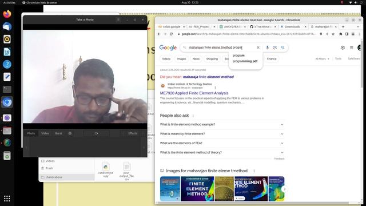Switch to the GitHub IIT-vs-Anna tab
366x206 pixels.
(263, 27)
